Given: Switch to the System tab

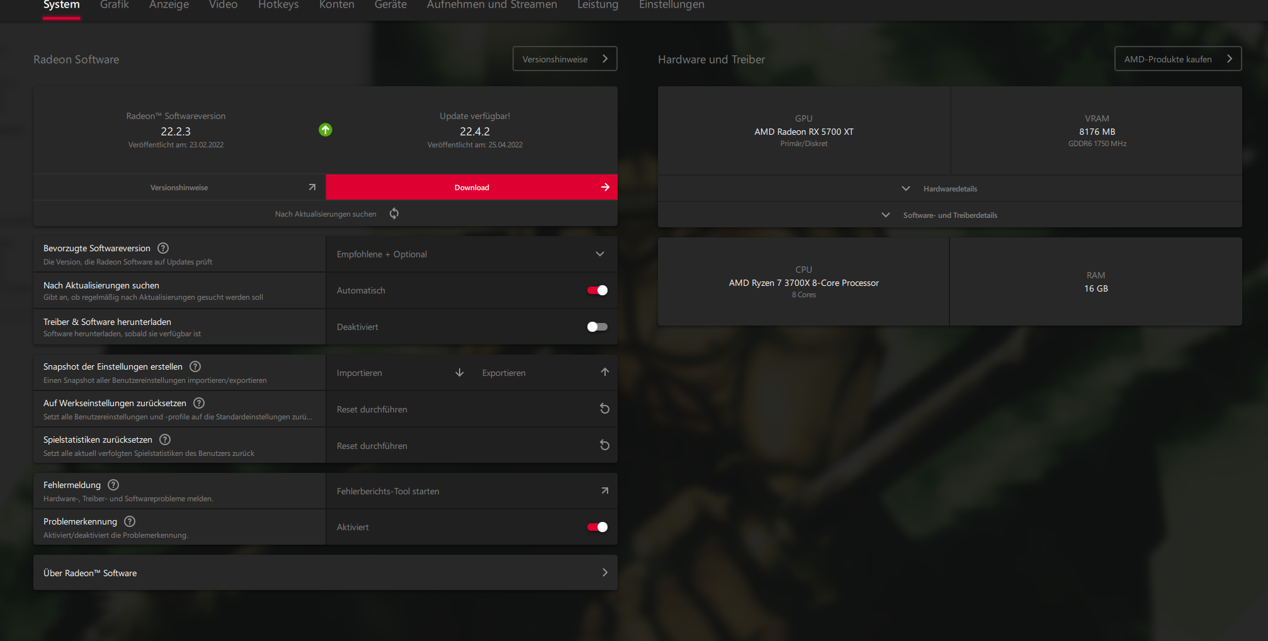Looking at the screenshot, I should pos(62,5).
